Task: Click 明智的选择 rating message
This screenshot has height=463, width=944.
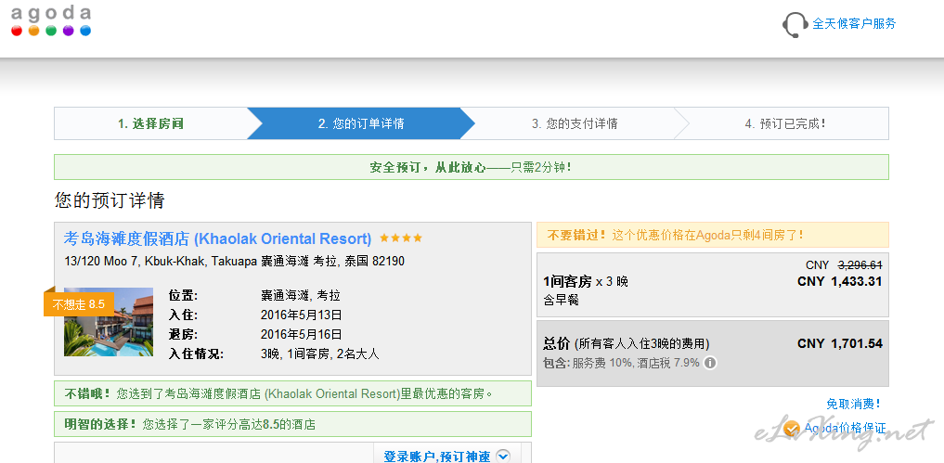Action: [292, 424]
